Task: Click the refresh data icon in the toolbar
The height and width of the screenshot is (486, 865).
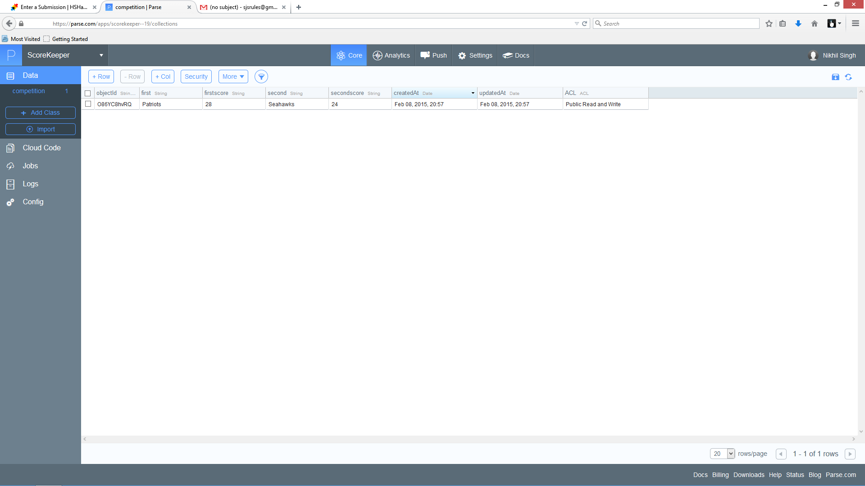Action: (x=848, y=77)
